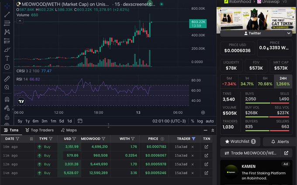Select the 6H price change tab
The image size is (297, 185).
265,81
